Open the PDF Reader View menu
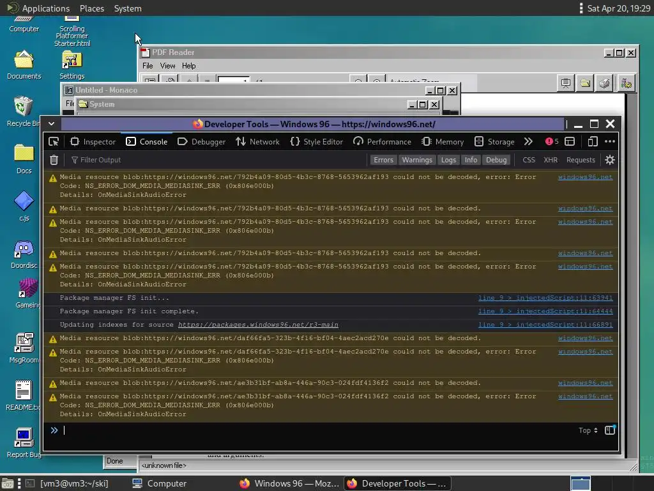Image resolution: width=654 pixels, height=491 pixels. click(x=168, y=66)
